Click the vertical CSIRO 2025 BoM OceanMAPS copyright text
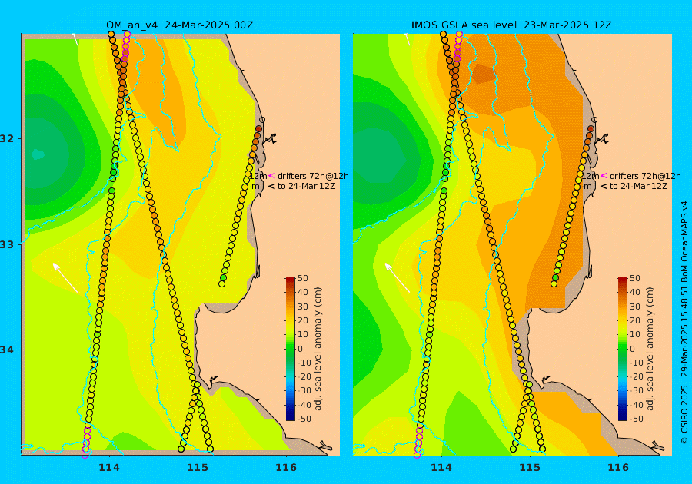The width and height of the screenshot is (692, 484). click(684, 322)
